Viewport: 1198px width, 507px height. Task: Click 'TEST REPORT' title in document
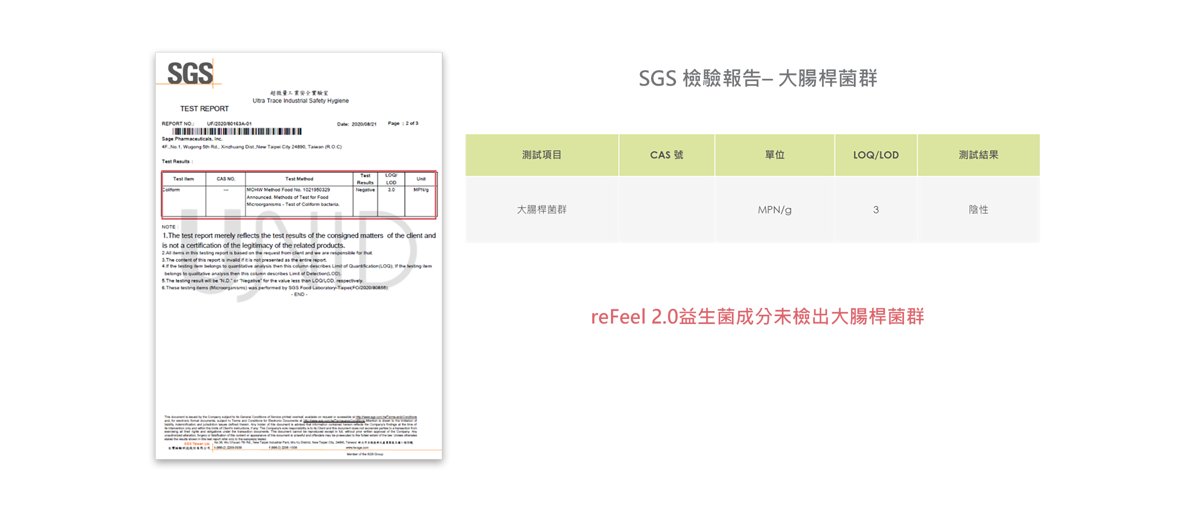click(204, 108)
